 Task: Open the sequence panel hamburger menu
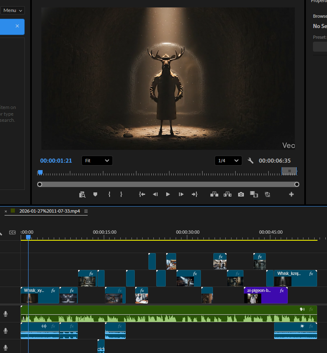(x=86, y=211)
